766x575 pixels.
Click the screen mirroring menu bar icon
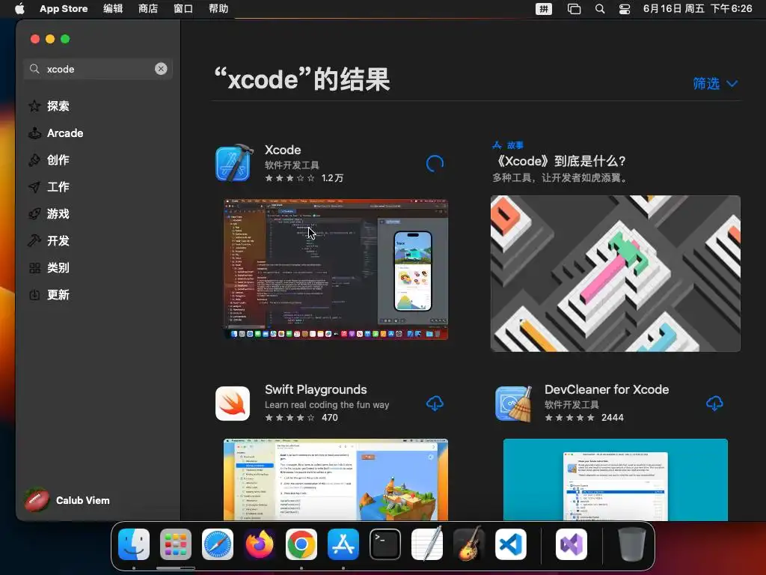tap(574, 9)
